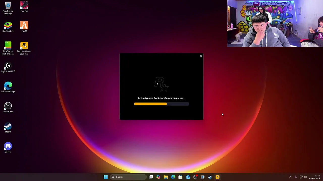Click the Buscar search box in taskbar

[x=129, y=177]
